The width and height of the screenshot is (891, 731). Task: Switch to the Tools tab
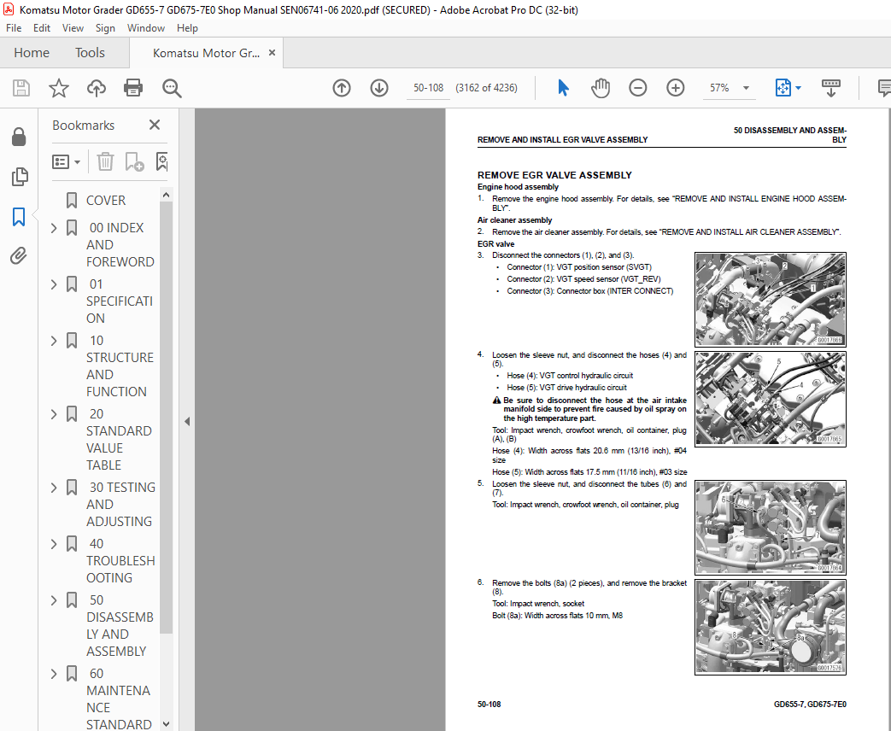click(x=90, y=53)
